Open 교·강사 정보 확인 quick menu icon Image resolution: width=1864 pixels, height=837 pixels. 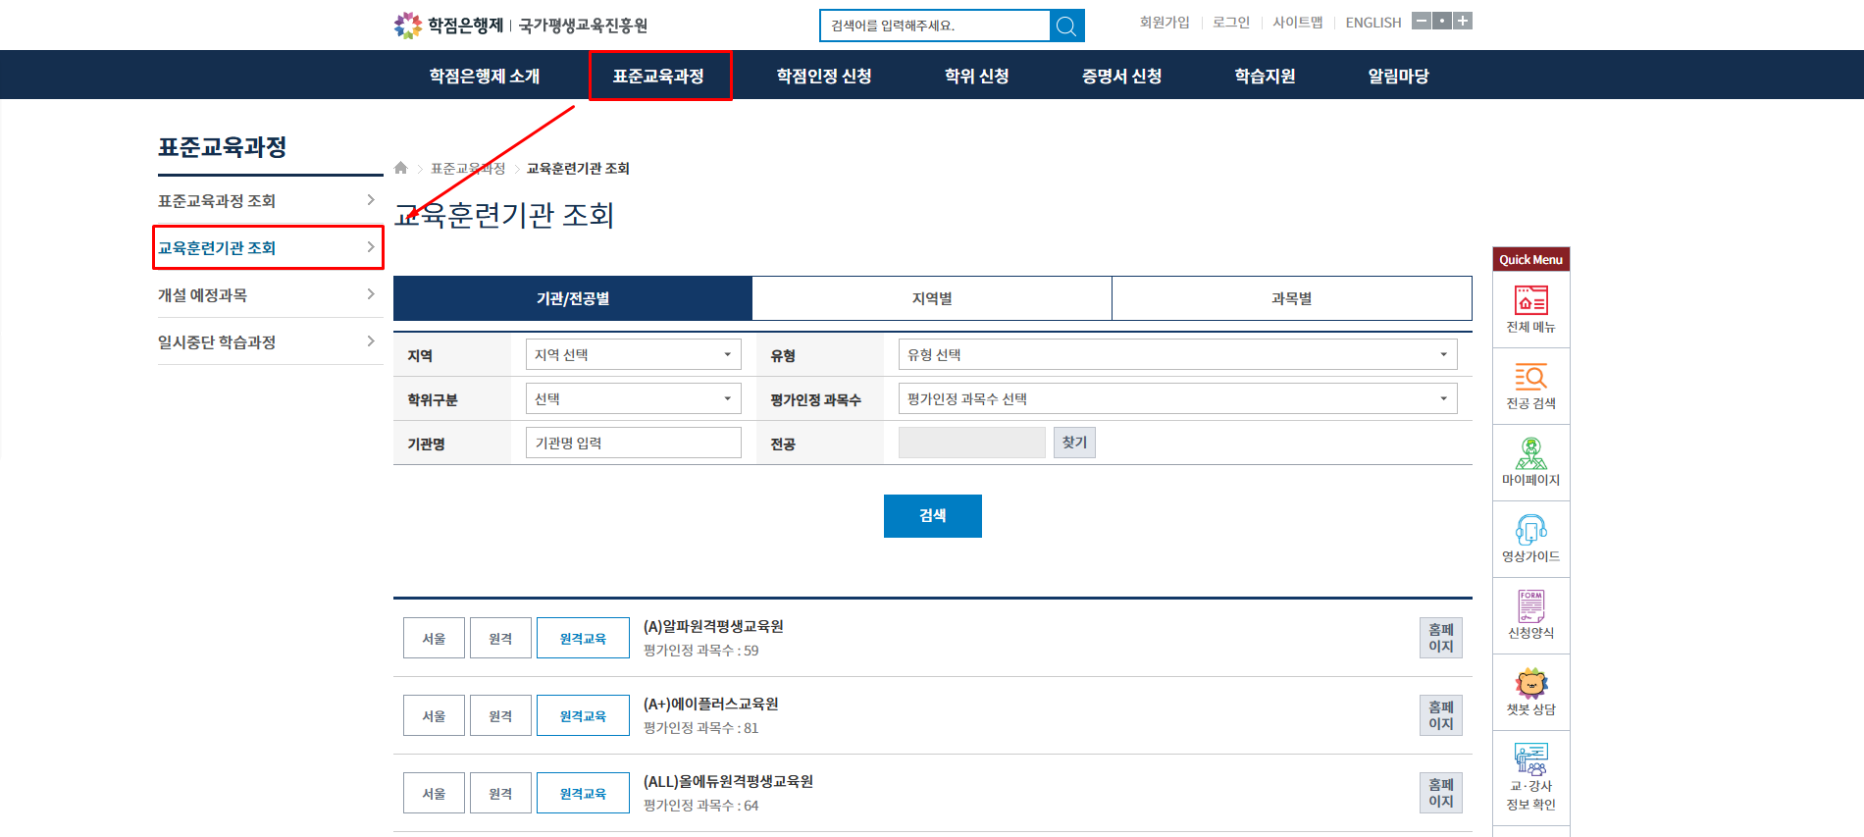[1530, 777]
